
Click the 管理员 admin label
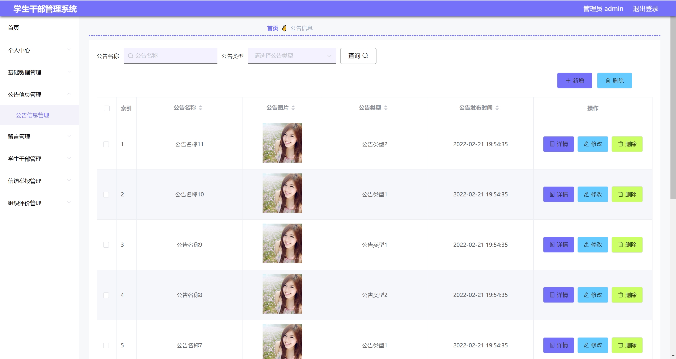603,9
